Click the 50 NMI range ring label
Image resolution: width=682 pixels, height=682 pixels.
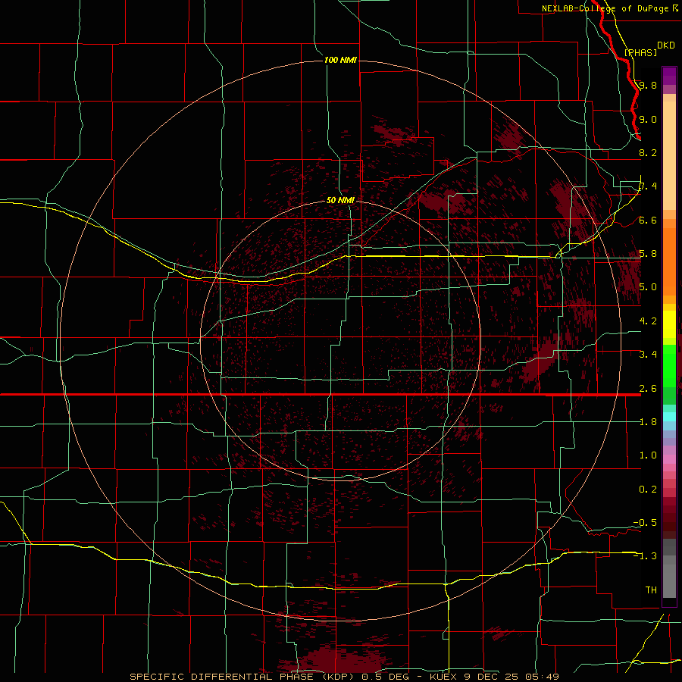point(340,200)
